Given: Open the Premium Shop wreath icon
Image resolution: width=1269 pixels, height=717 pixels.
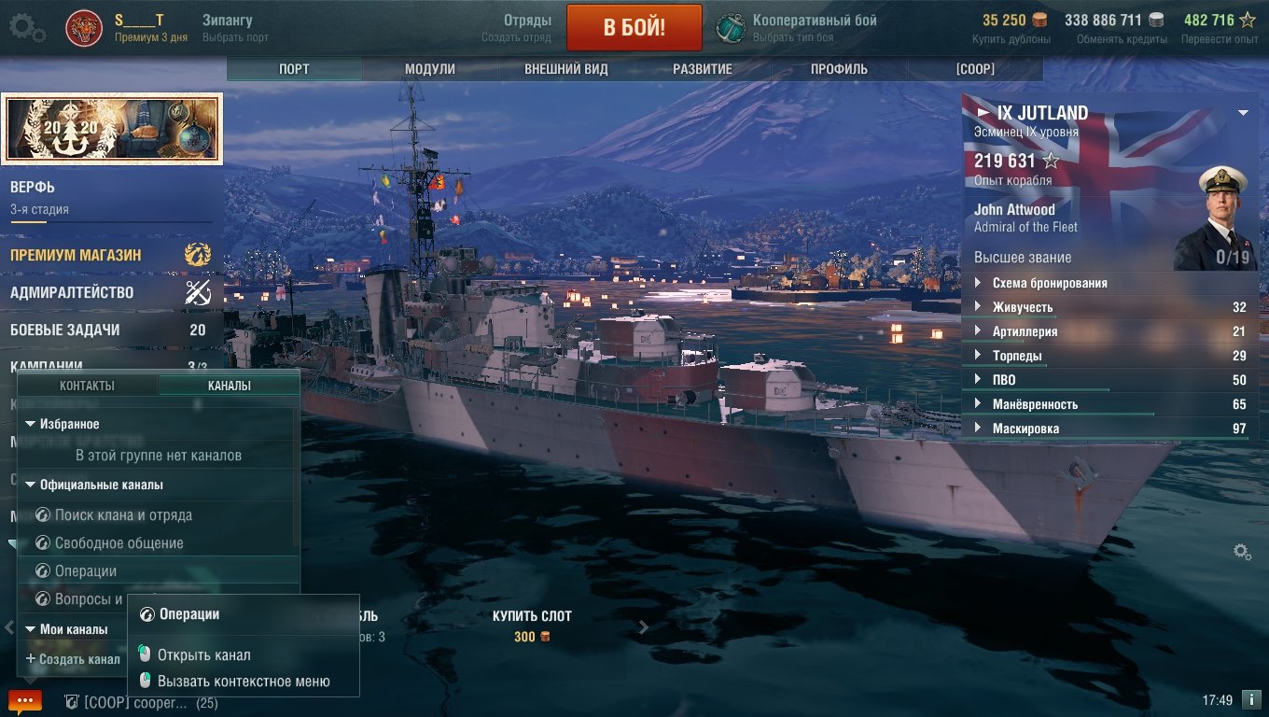Looking at the screenshot, I should pos(197,254).
